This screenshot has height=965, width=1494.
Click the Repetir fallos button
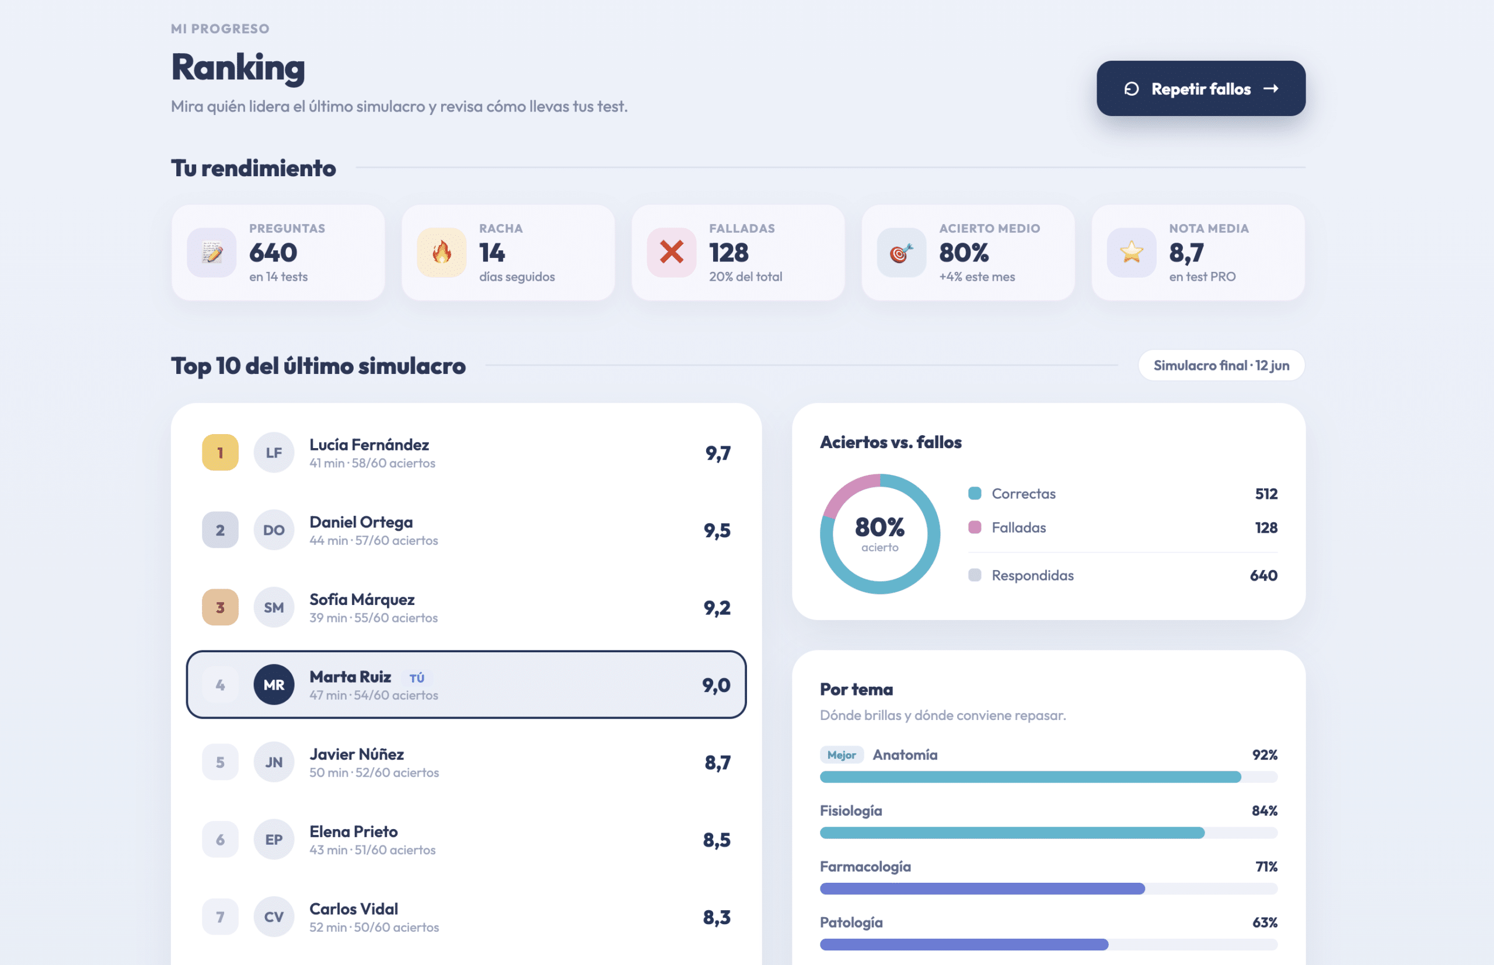point(1200,88)
